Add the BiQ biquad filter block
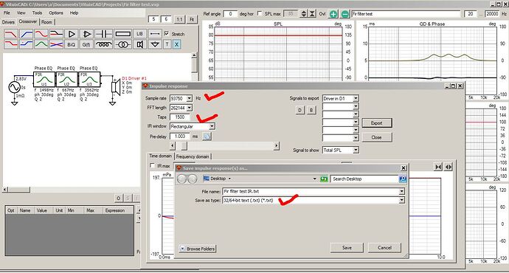Screen dimensions: 509x273 [71, 44]
